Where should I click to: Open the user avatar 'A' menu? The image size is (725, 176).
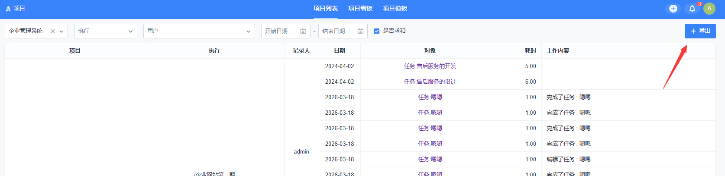coord(709,9)
